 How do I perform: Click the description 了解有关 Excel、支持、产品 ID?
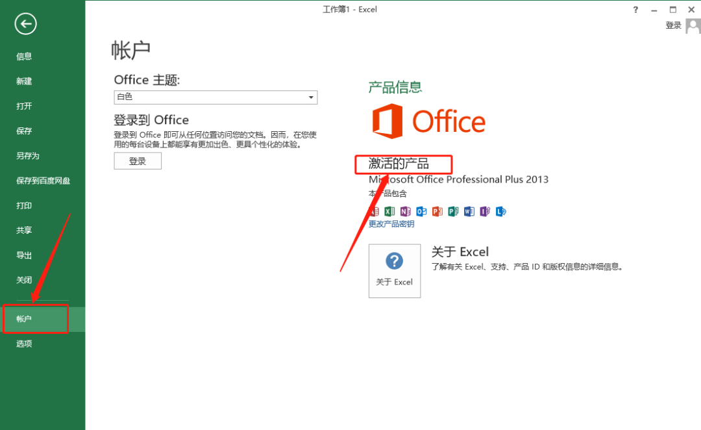528,267
